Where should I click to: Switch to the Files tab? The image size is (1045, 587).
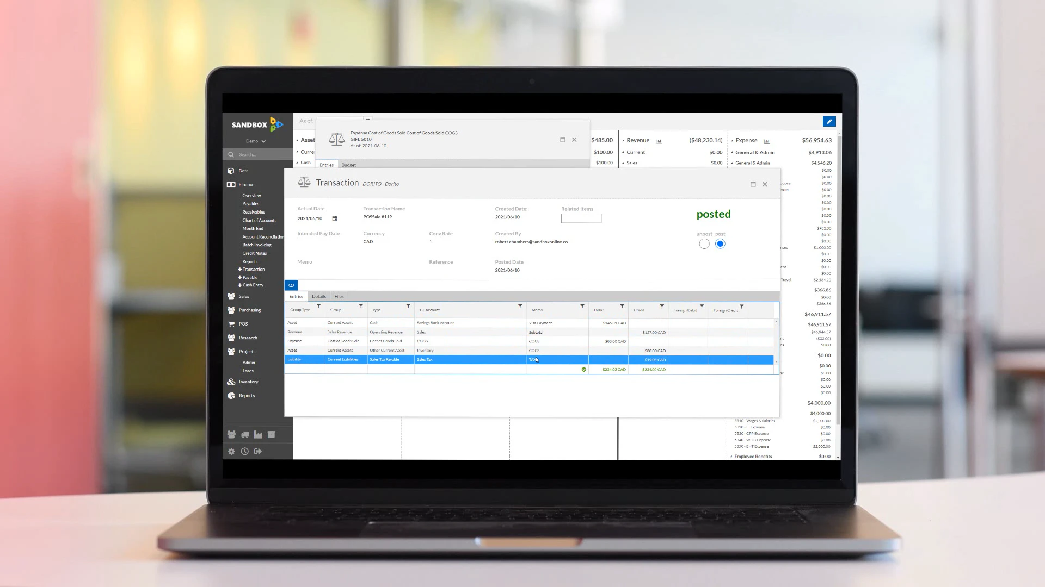tap(339, 296)
